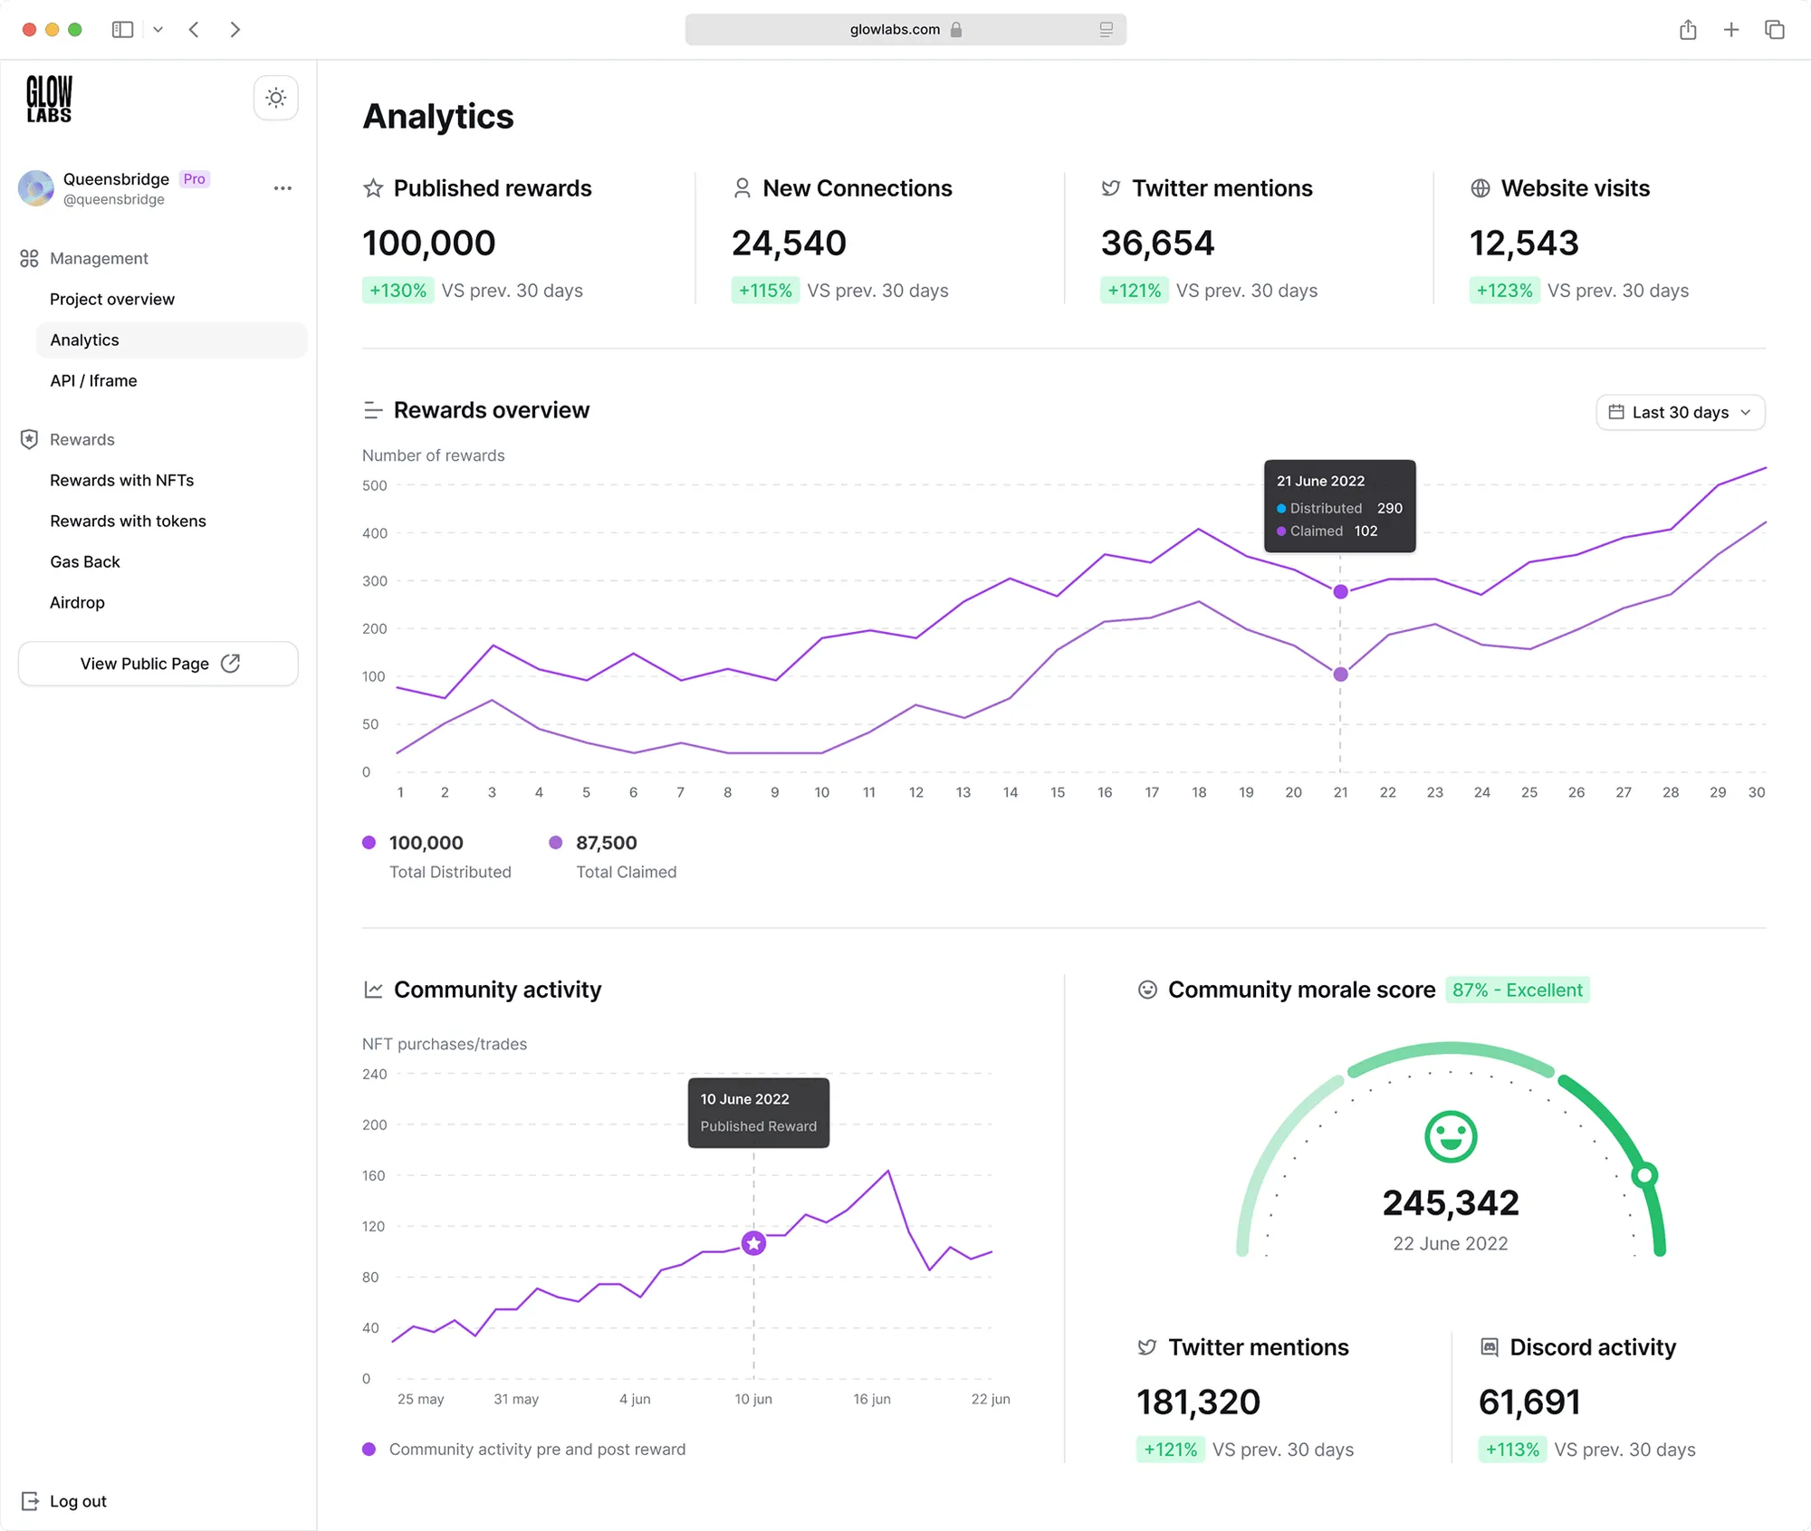Open the Last 30 days dropdown
The height and width of the screenshot is (1531, 1811).
tap(1680, 413)
